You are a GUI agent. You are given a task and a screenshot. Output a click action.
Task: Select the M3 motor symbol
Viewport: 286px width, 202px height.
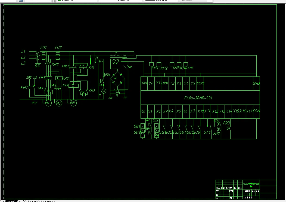(x=73, y=103)
